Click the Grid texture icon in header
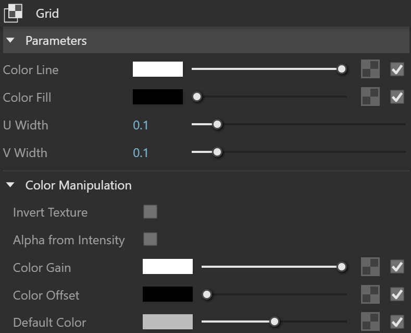 [x=13, y=13]
